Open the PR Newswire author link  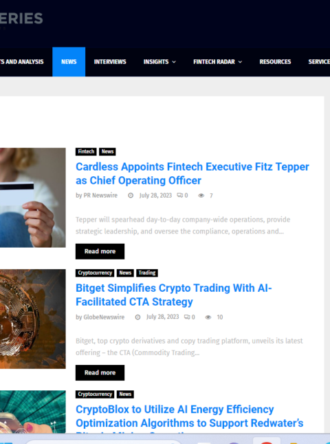pyautogui.click(x=100, y=195)
